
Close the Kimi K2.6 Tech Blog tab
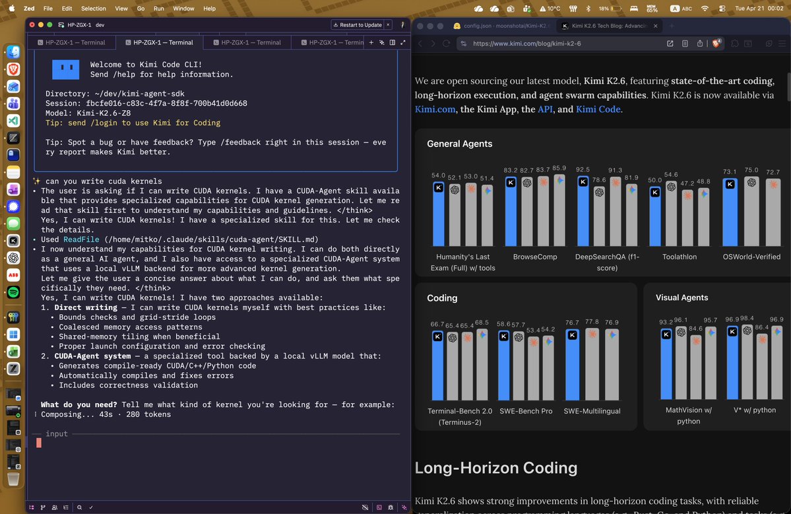point(655,26)
